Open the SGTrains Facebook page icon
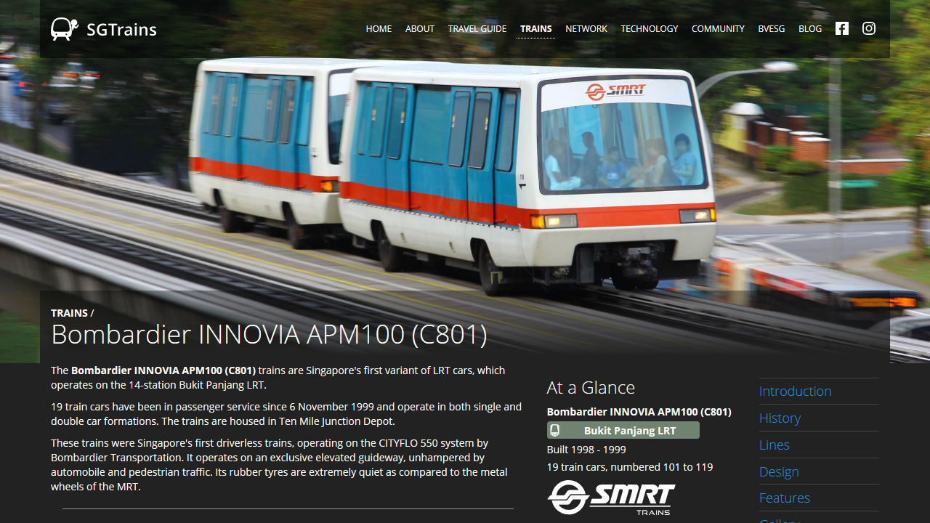The width and height of the screenshot is (930, 523). coord(842,28)
